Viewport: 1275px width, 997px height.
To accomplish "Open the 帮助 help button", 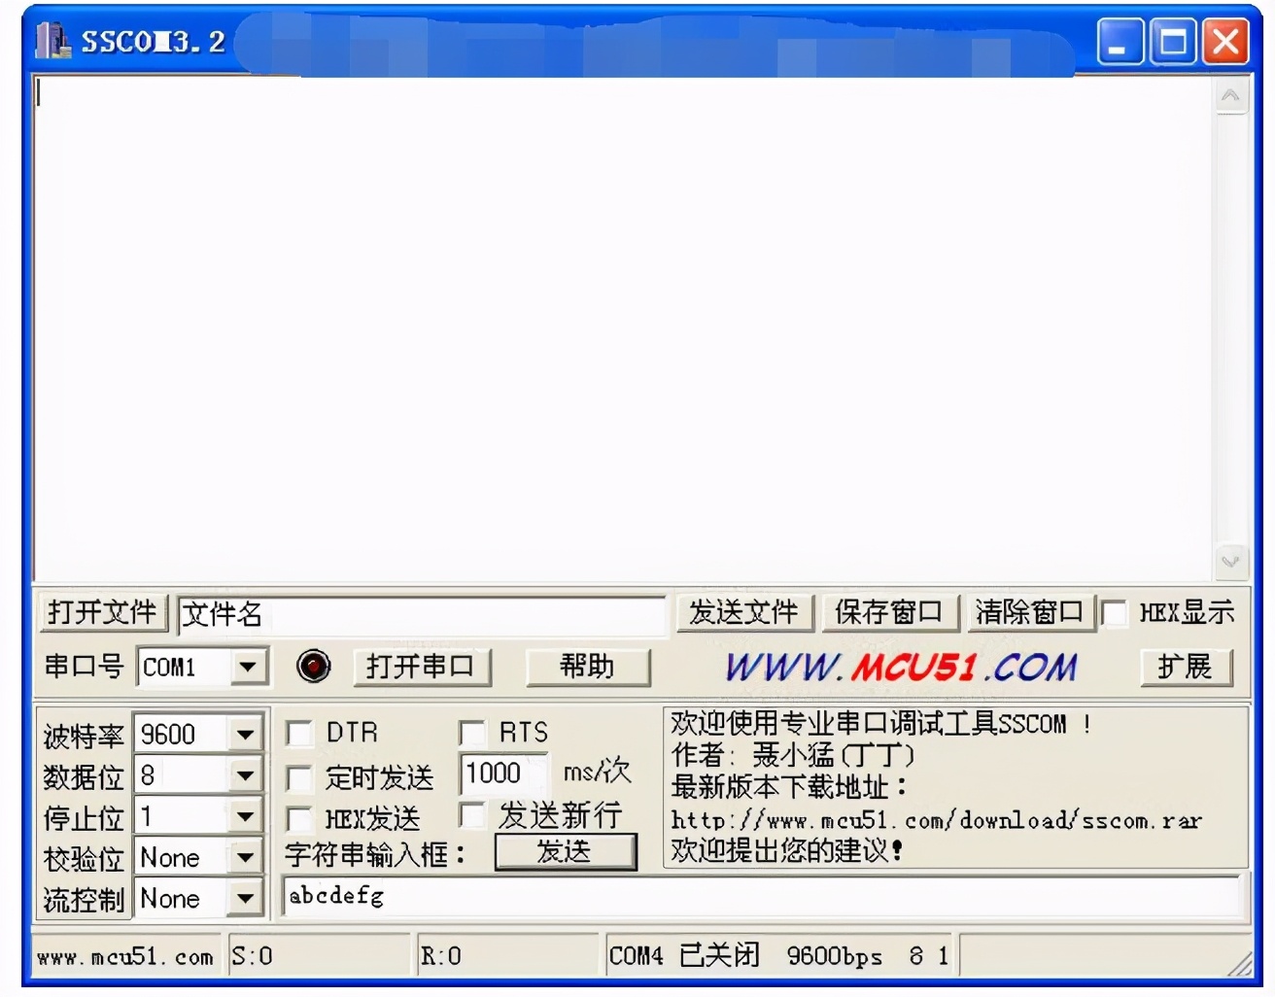I will (x=587, y=667).
